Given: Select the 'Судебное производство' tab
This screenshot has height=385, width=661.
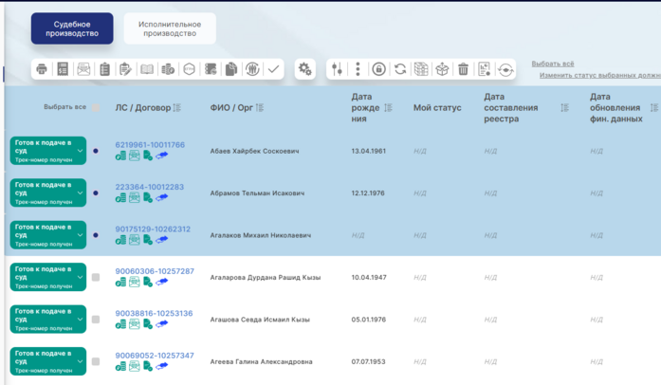Looking at the screenshot, I should pos(72,28).
